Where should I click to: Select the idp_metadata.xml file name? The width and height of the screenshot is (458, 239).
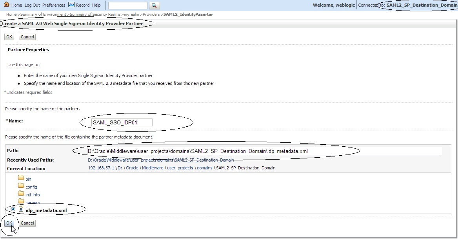click(x=46, y=210)
